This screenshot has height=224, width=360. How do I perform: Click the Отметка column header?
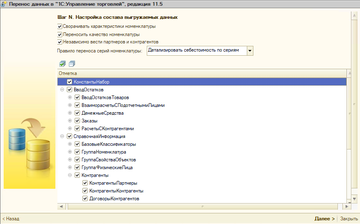tap(202, 73)
